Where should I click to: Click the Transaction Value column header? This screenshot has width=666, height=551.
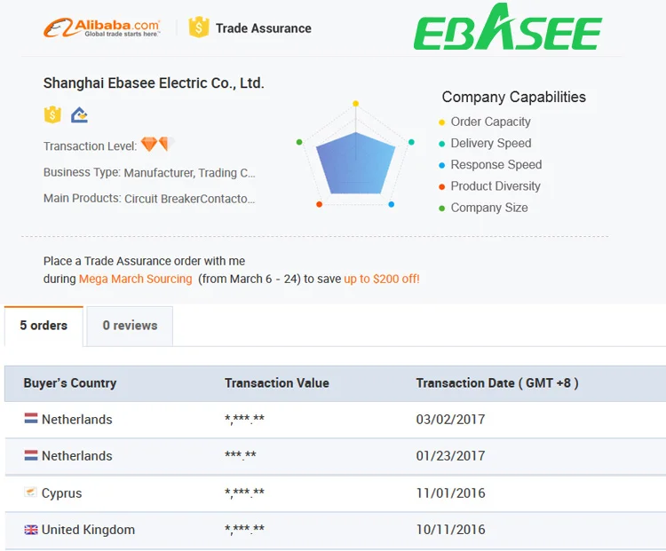[x=276, y=383]
